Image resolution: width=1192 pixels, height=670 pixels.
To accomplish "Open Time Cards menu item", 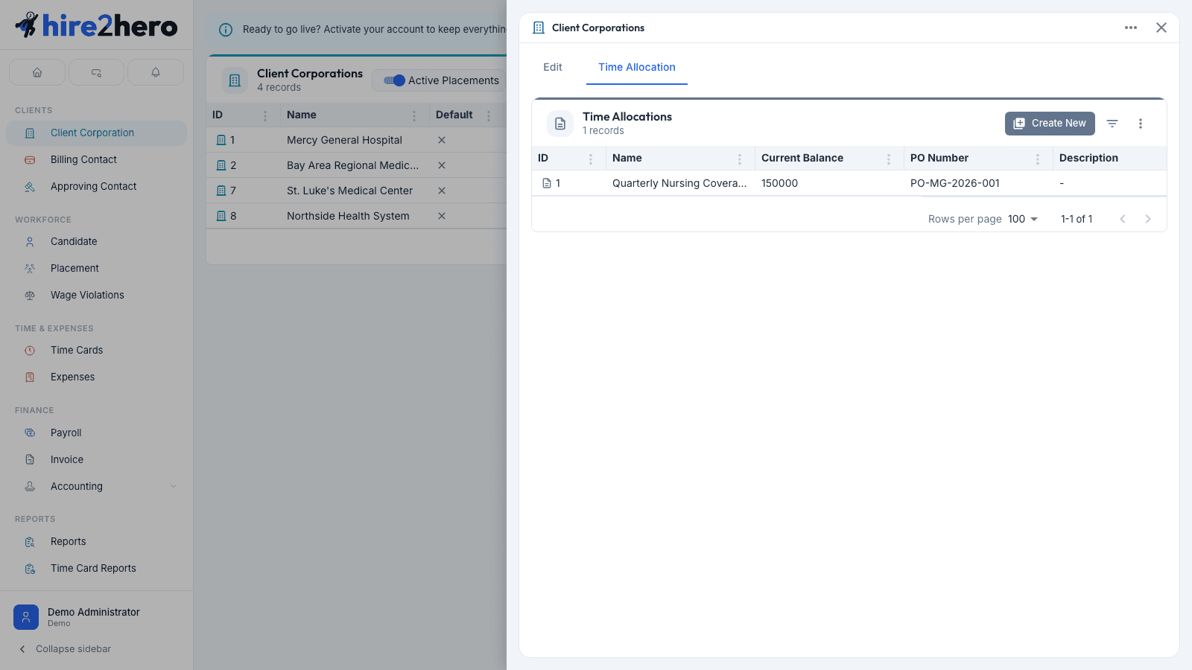I will [x=96, y=351].
